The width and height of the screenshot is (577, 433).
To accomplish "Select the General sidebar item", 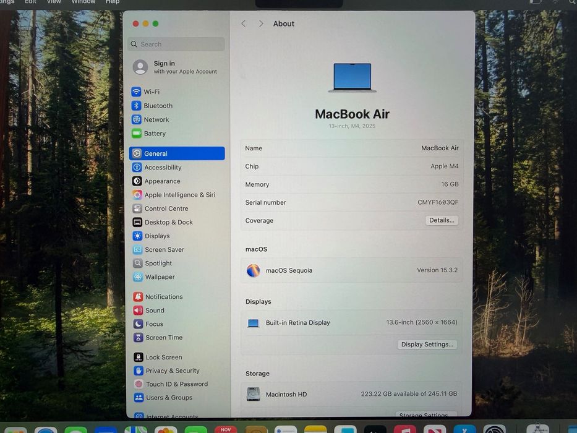I will pyautogui.click(x=177, y=153).
